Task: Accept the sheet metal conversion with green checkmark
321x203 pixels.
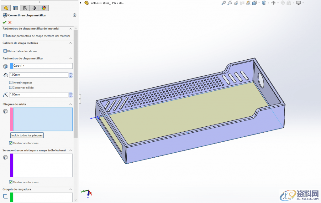Action: coord(5,22)
